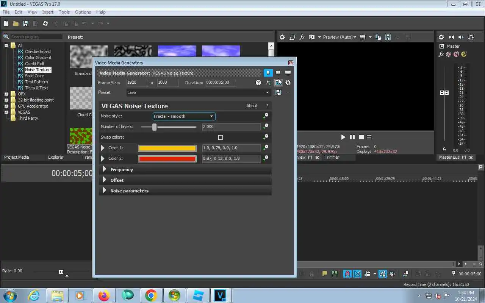Image resolution: width=485 pixels, height=303 pixels.
Task: Open Master FX button under Master label
Action: (x=441, y=54)
